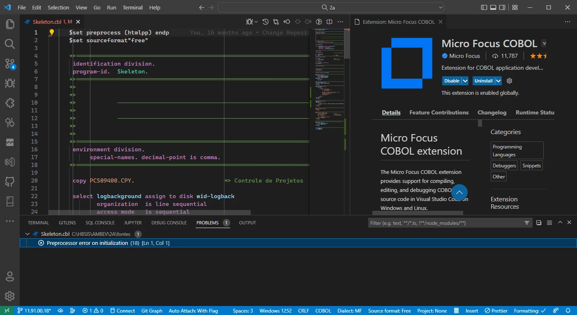Select the Debuggers category tag
The width and height of the screenshot is (577, 315).
click(x=504, y=166)
